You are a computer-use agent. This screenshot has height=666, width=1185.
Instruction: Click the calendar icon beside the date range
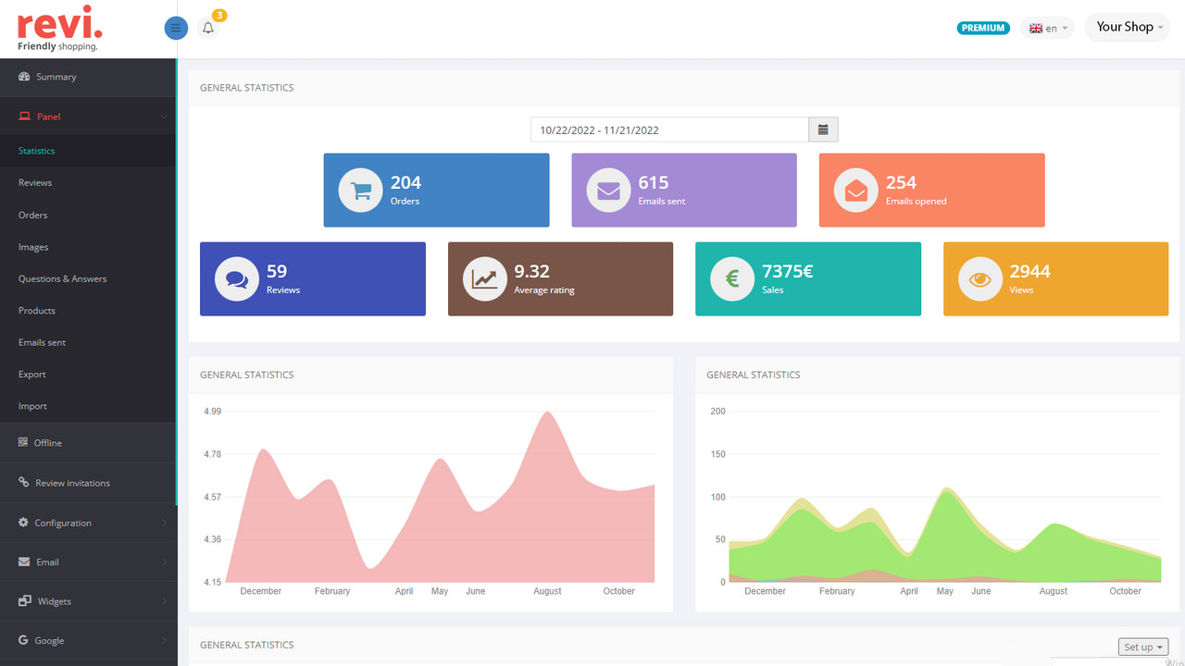click(823, 129)
